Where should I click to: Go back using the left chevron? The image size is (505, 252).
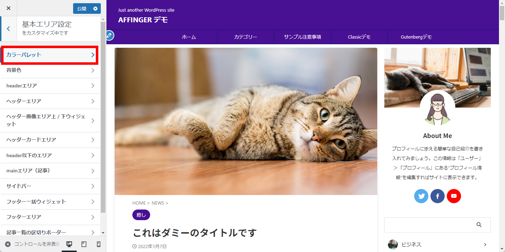coord(9,29)
